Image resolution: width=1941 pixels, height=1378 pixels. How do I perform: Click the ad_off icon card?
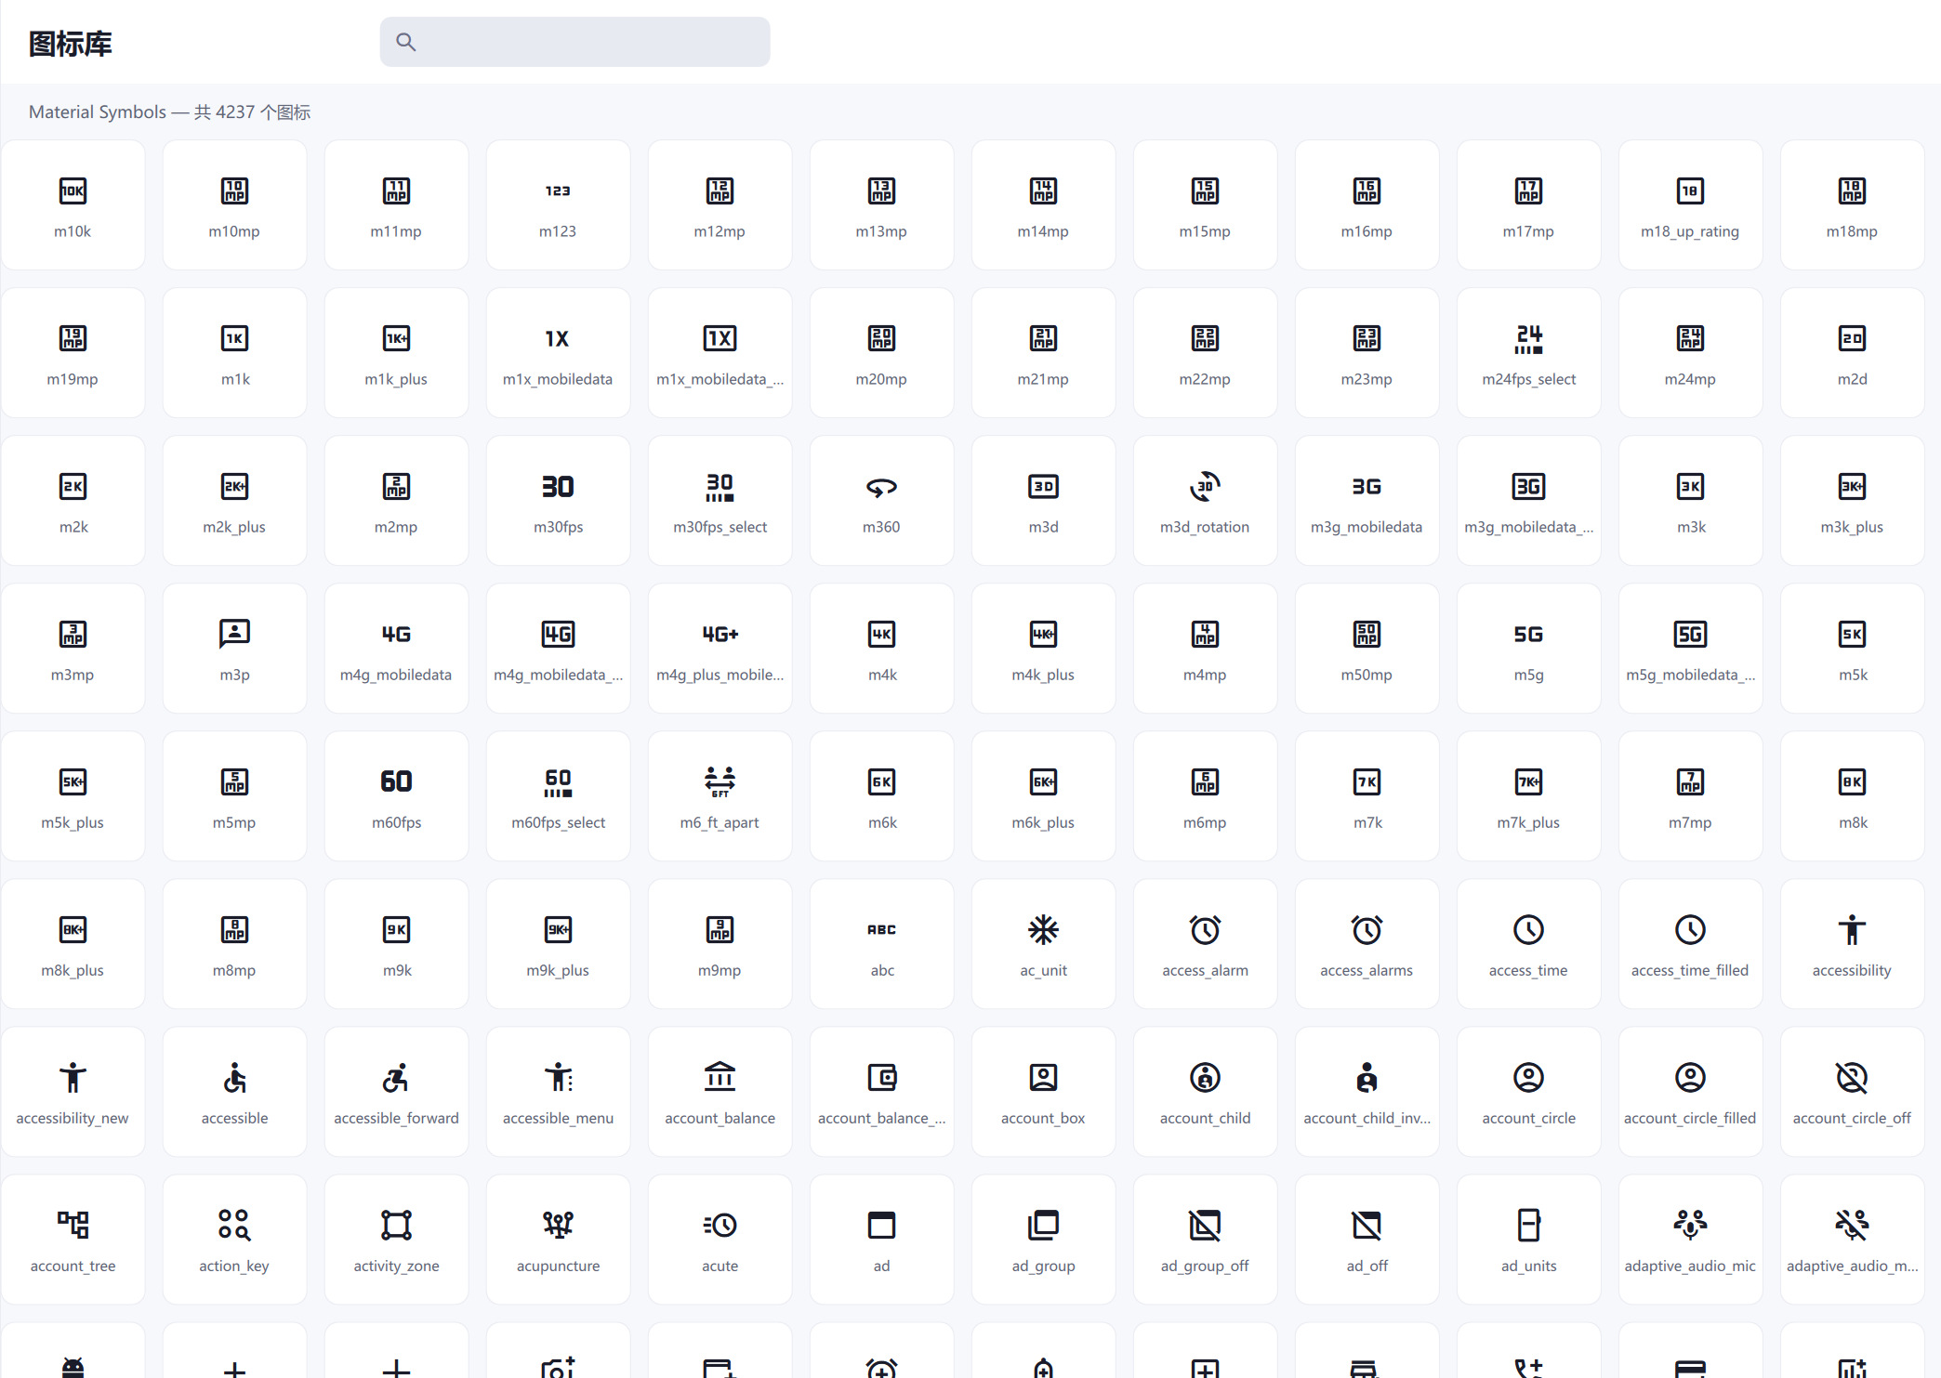pyautogui.click(x=1367, y=1240)
